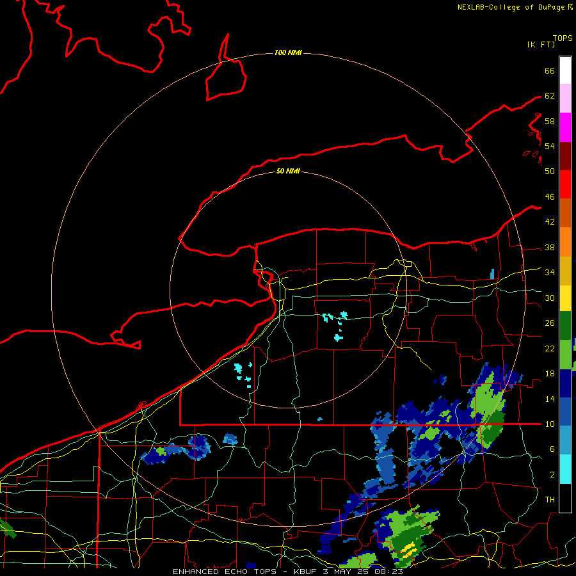The image size is (576, 576).
Task: Click the "46" legend value
Action: (550, 197)
